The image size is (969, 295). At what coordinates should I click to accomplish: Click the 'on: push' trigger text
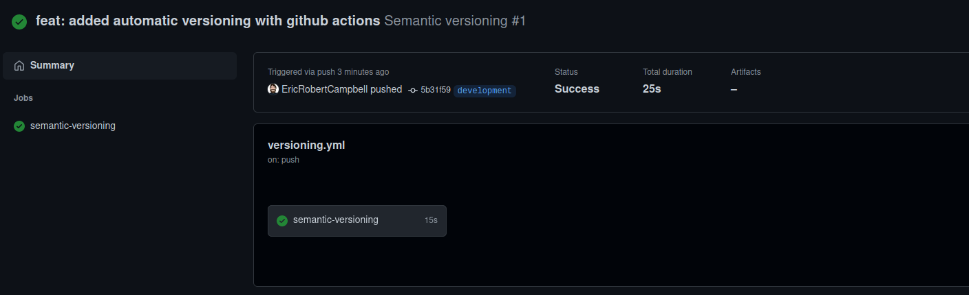(x=284, y=160)
